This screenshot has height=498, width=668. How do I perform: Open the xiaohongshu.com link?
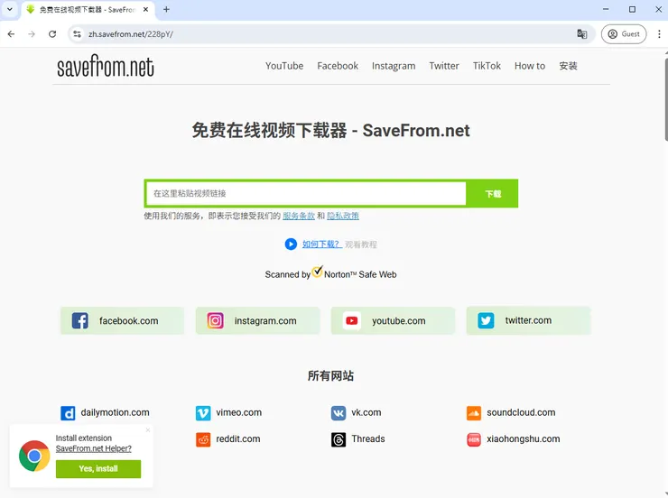524,438
